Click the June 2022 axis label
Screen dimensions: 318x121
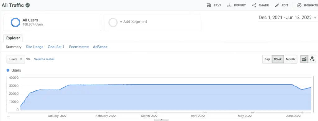coord(293,116)
